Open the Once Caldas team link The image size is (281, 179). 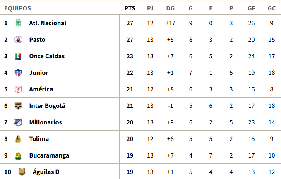coord(47,56)
